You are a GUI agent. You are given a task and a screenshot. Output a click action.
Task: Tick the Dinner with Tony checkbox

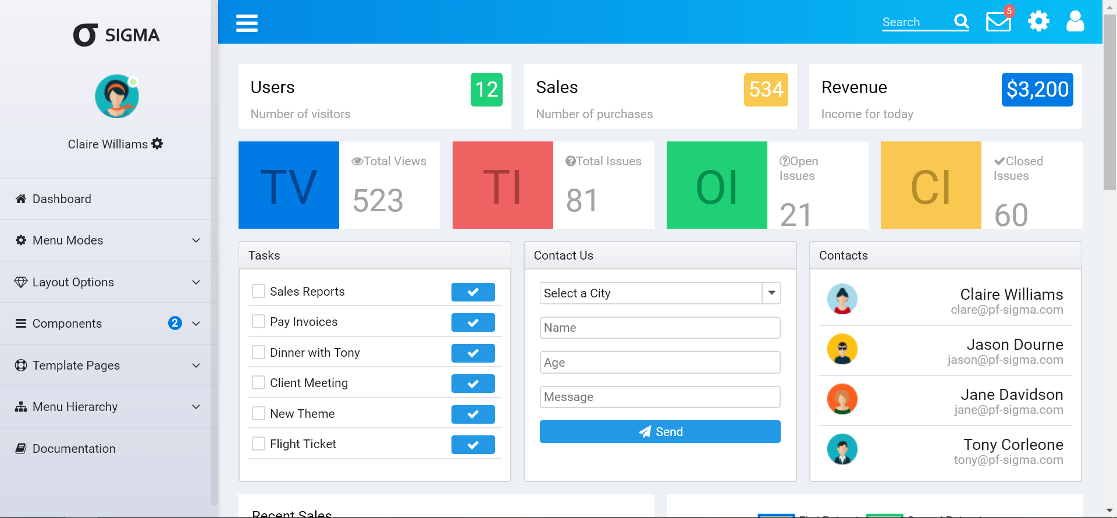tap(258, 352)
